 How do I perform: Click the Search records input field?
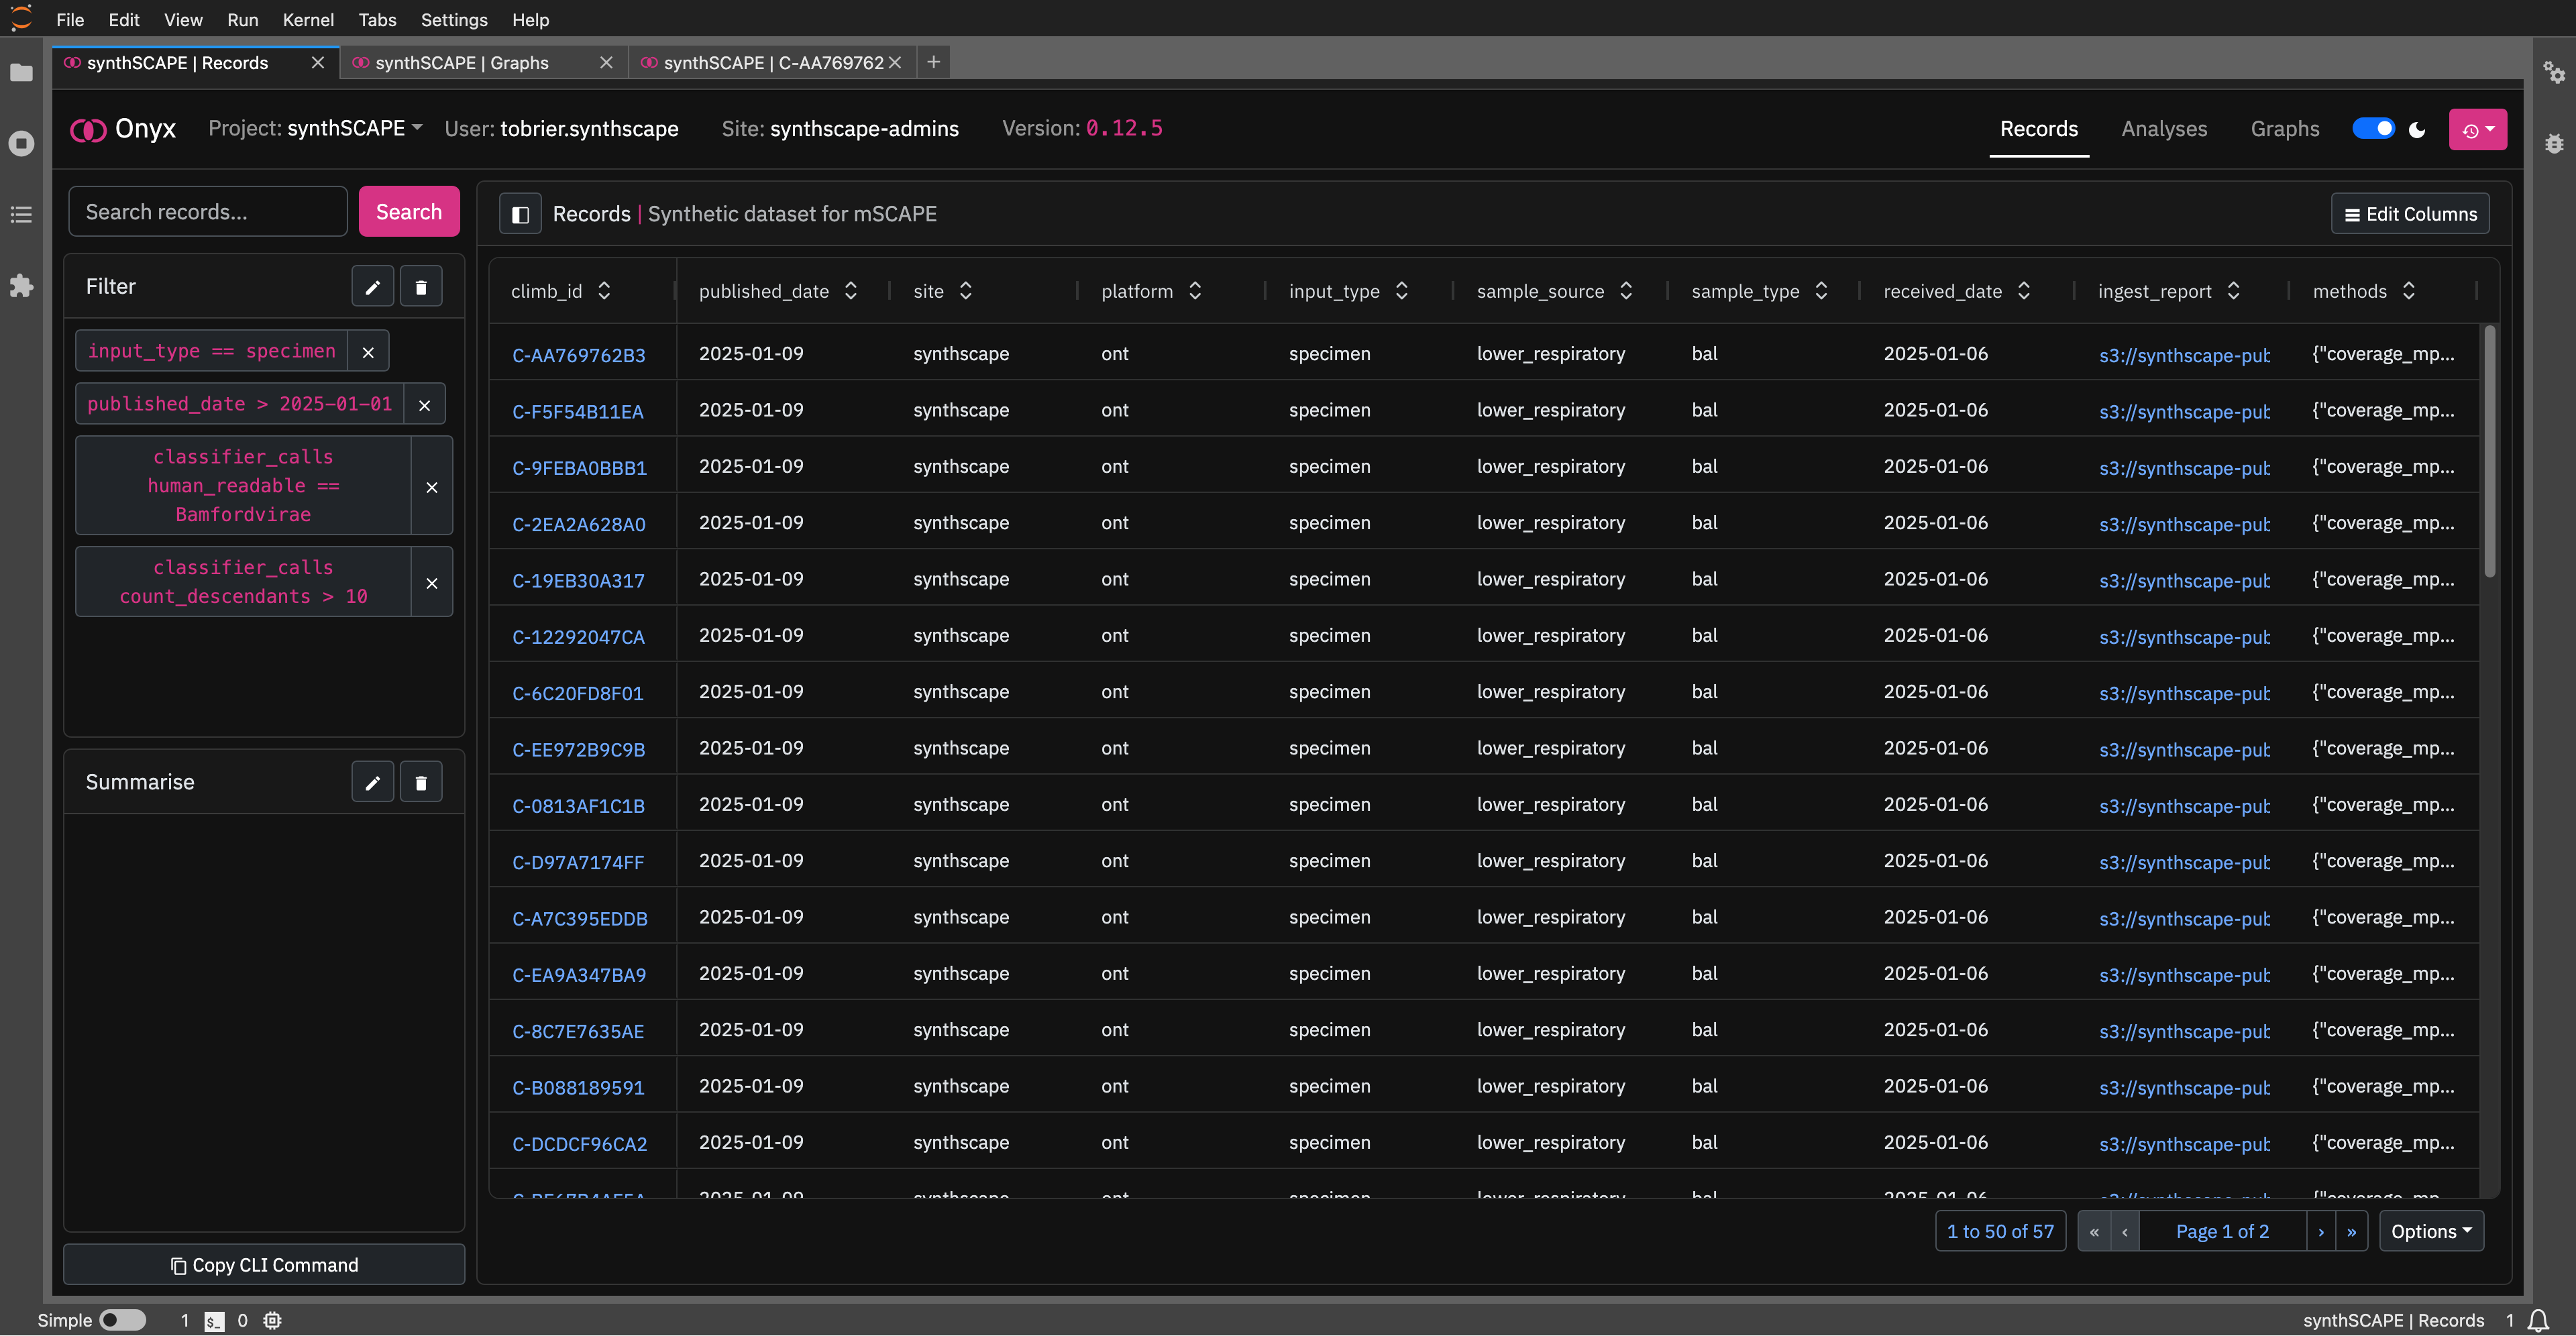(x=208, y=212)
